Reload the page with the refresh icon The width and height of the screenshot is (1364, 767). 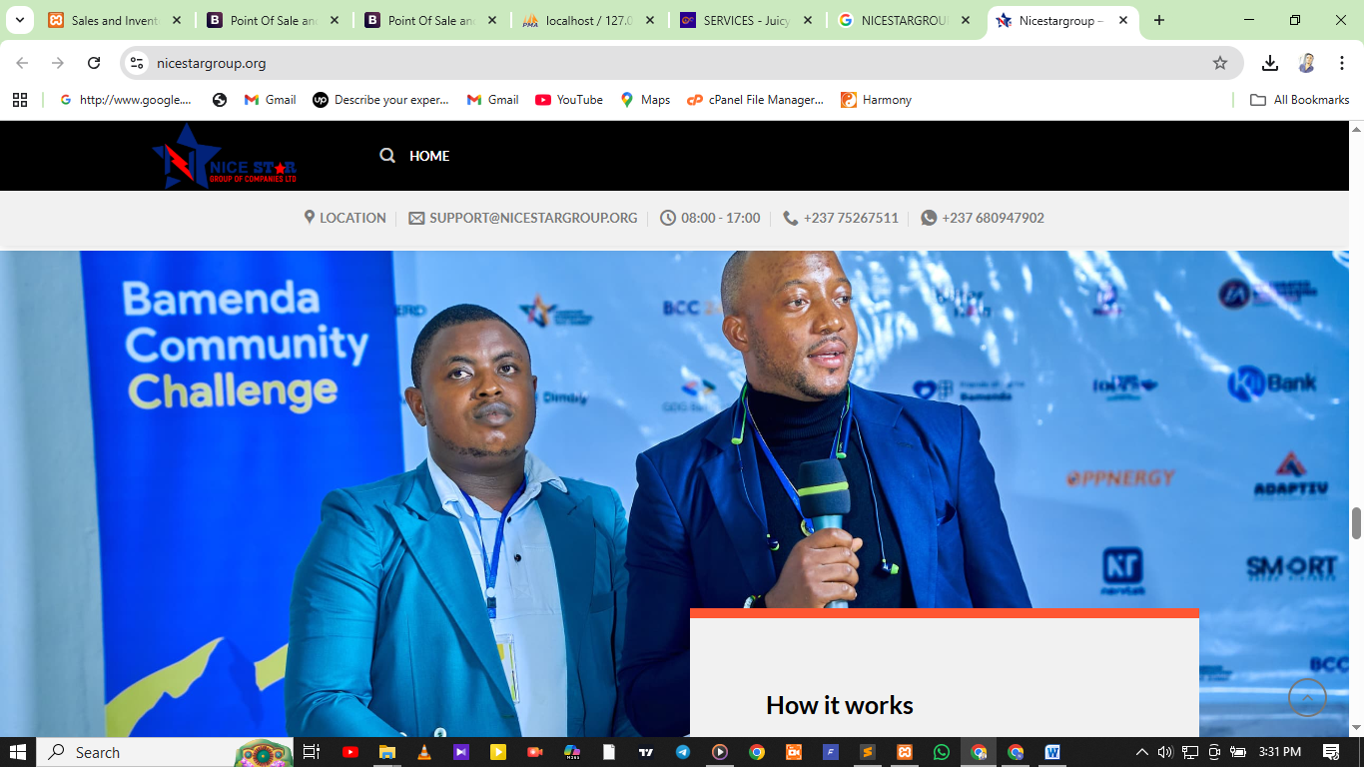94,63
